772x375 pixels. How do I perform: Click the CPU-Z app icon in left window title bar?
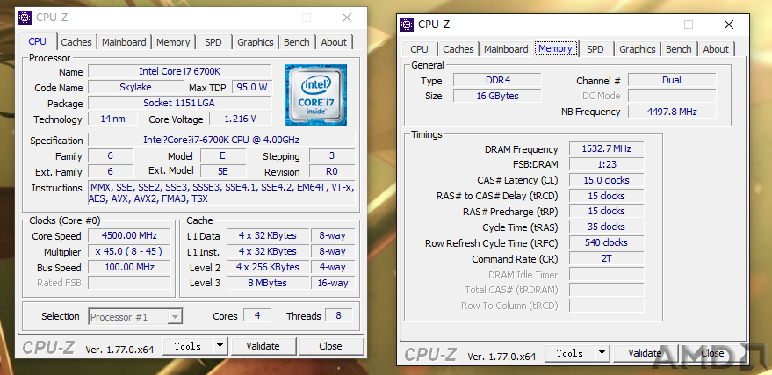coord(25,18)
